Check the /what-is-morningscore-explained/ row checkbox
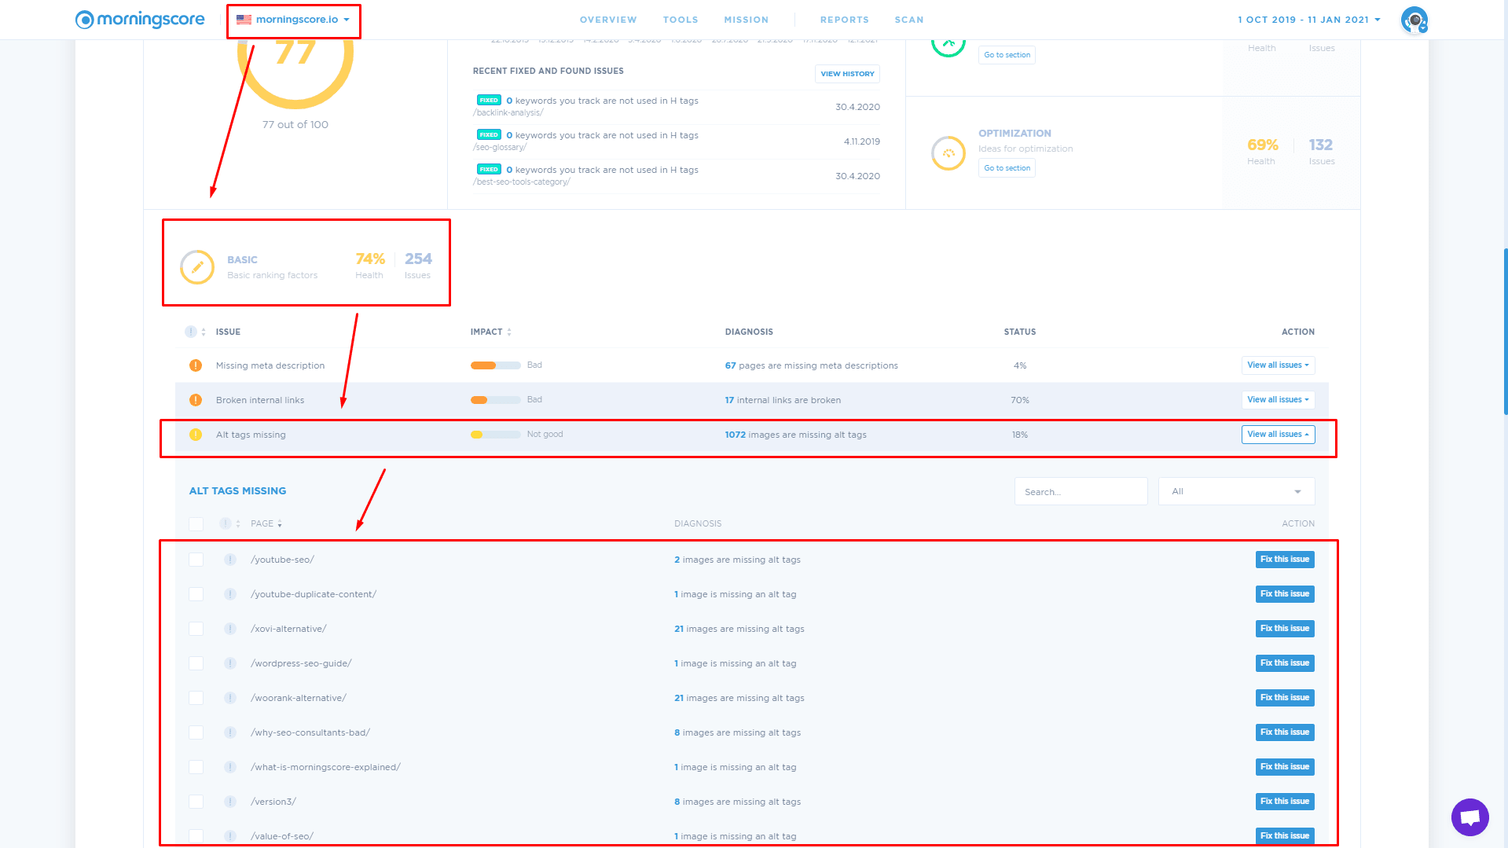The image size is (1508, 848). [196, 767]
